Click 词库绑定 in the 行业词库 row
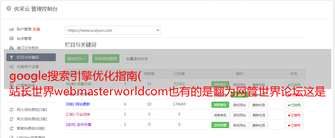The height and width of the screenshot is (138, 335). [x=220, y=115]
